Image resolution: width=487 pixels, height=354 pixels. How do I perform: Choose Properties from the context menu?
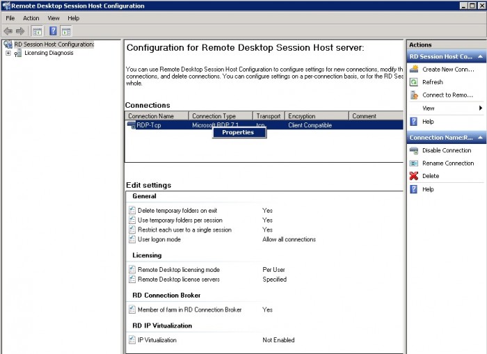[239, 133]
